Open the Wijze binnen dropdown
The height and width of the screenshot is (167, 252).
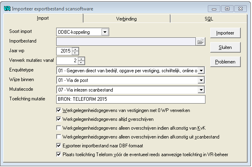click(x=201, y=80)
